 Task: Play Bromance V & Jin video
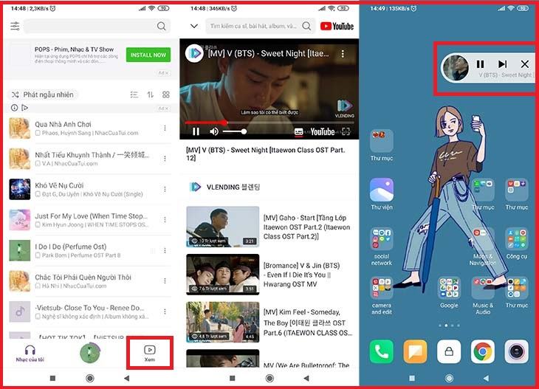(269, 275)
